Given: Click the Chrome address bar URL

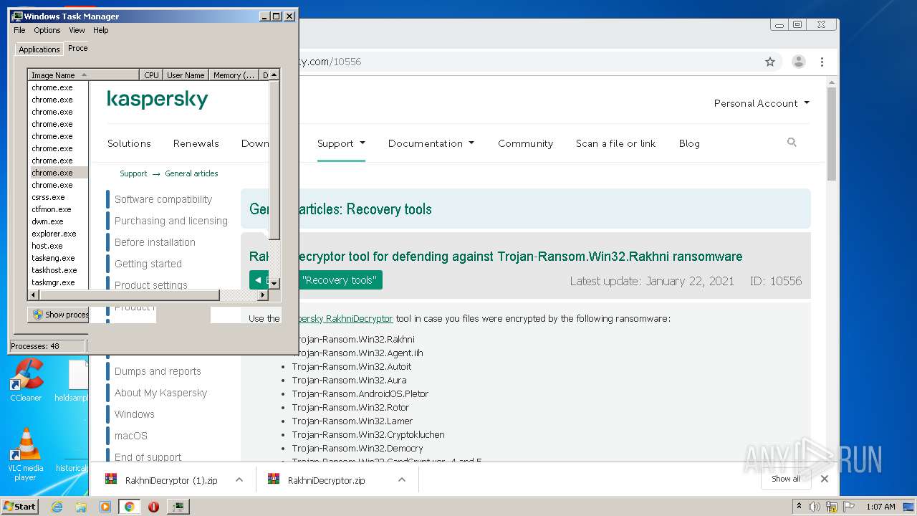Looking at the screenshot, I should 330,62.
